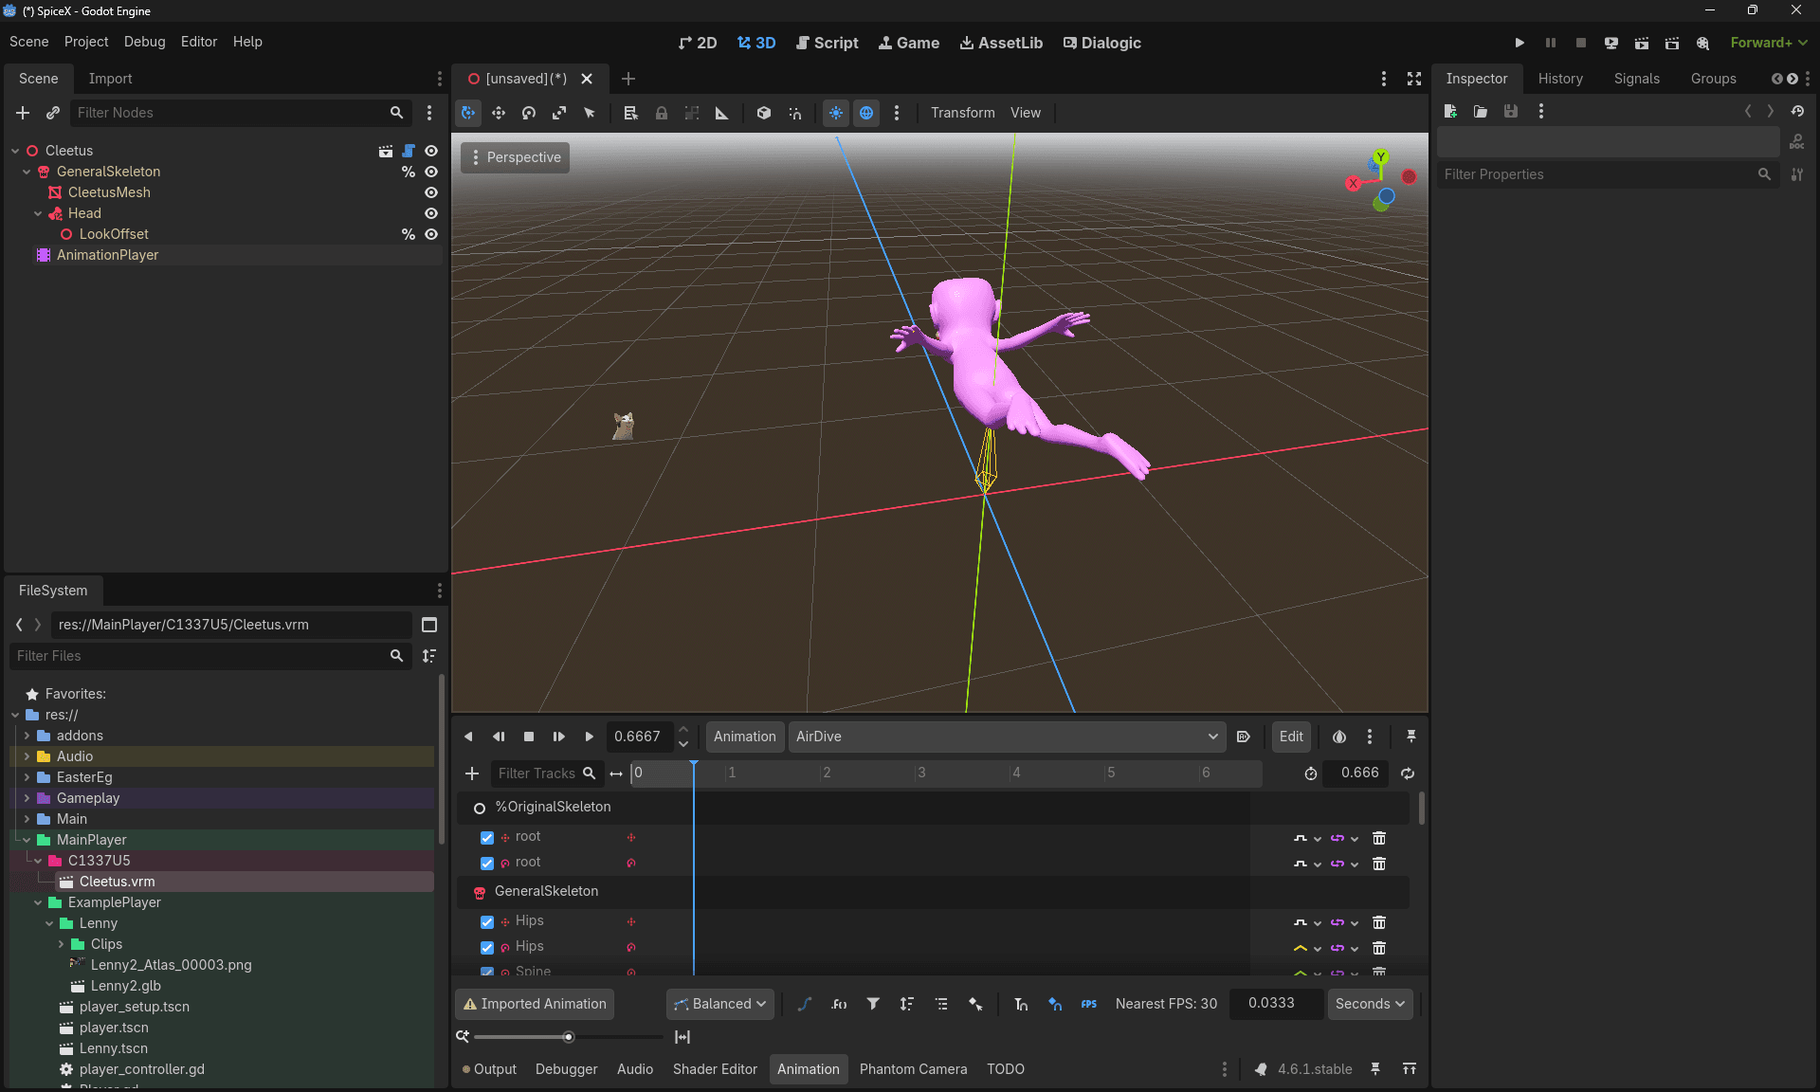Click the Filter Nodes search field
Viewport: 1820px width, 1092px height.
[241, 113]
